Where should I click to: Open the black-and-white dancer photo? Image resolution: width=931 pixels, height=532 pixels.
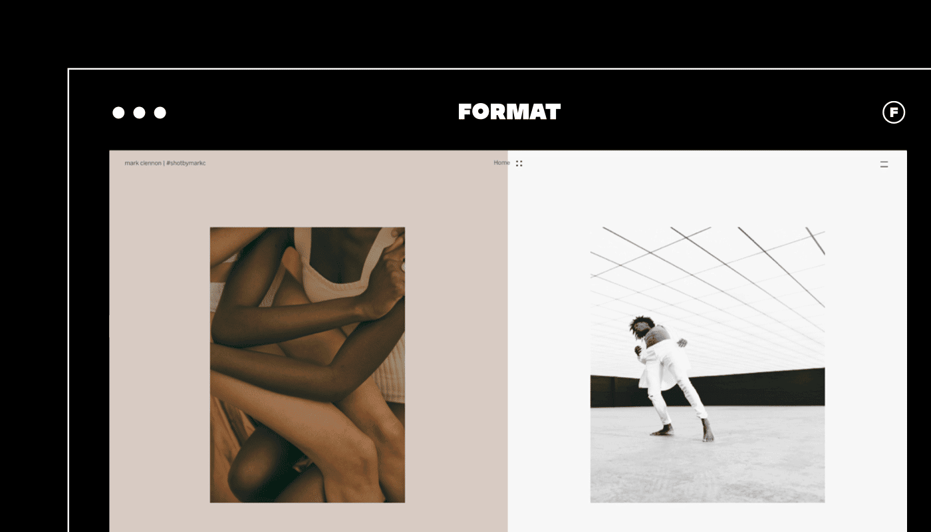[x=708, y=365]
